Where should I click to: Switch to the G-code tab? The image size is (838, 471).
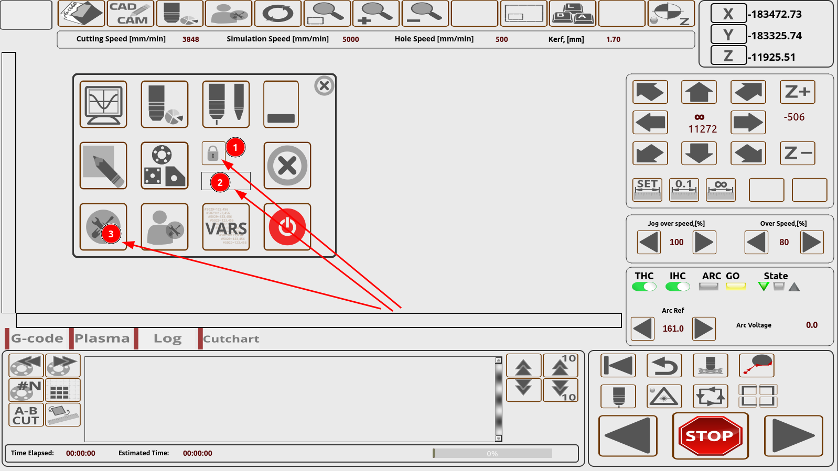tap(37, 338)
